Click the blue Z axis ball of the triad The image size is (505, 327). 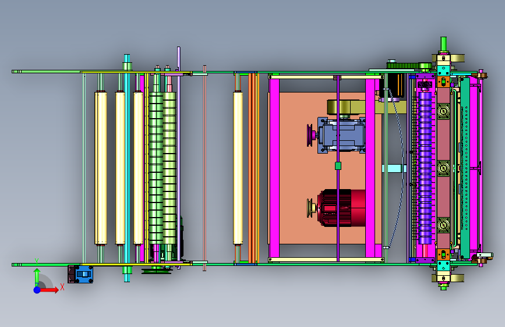click(x=37, y=290)
